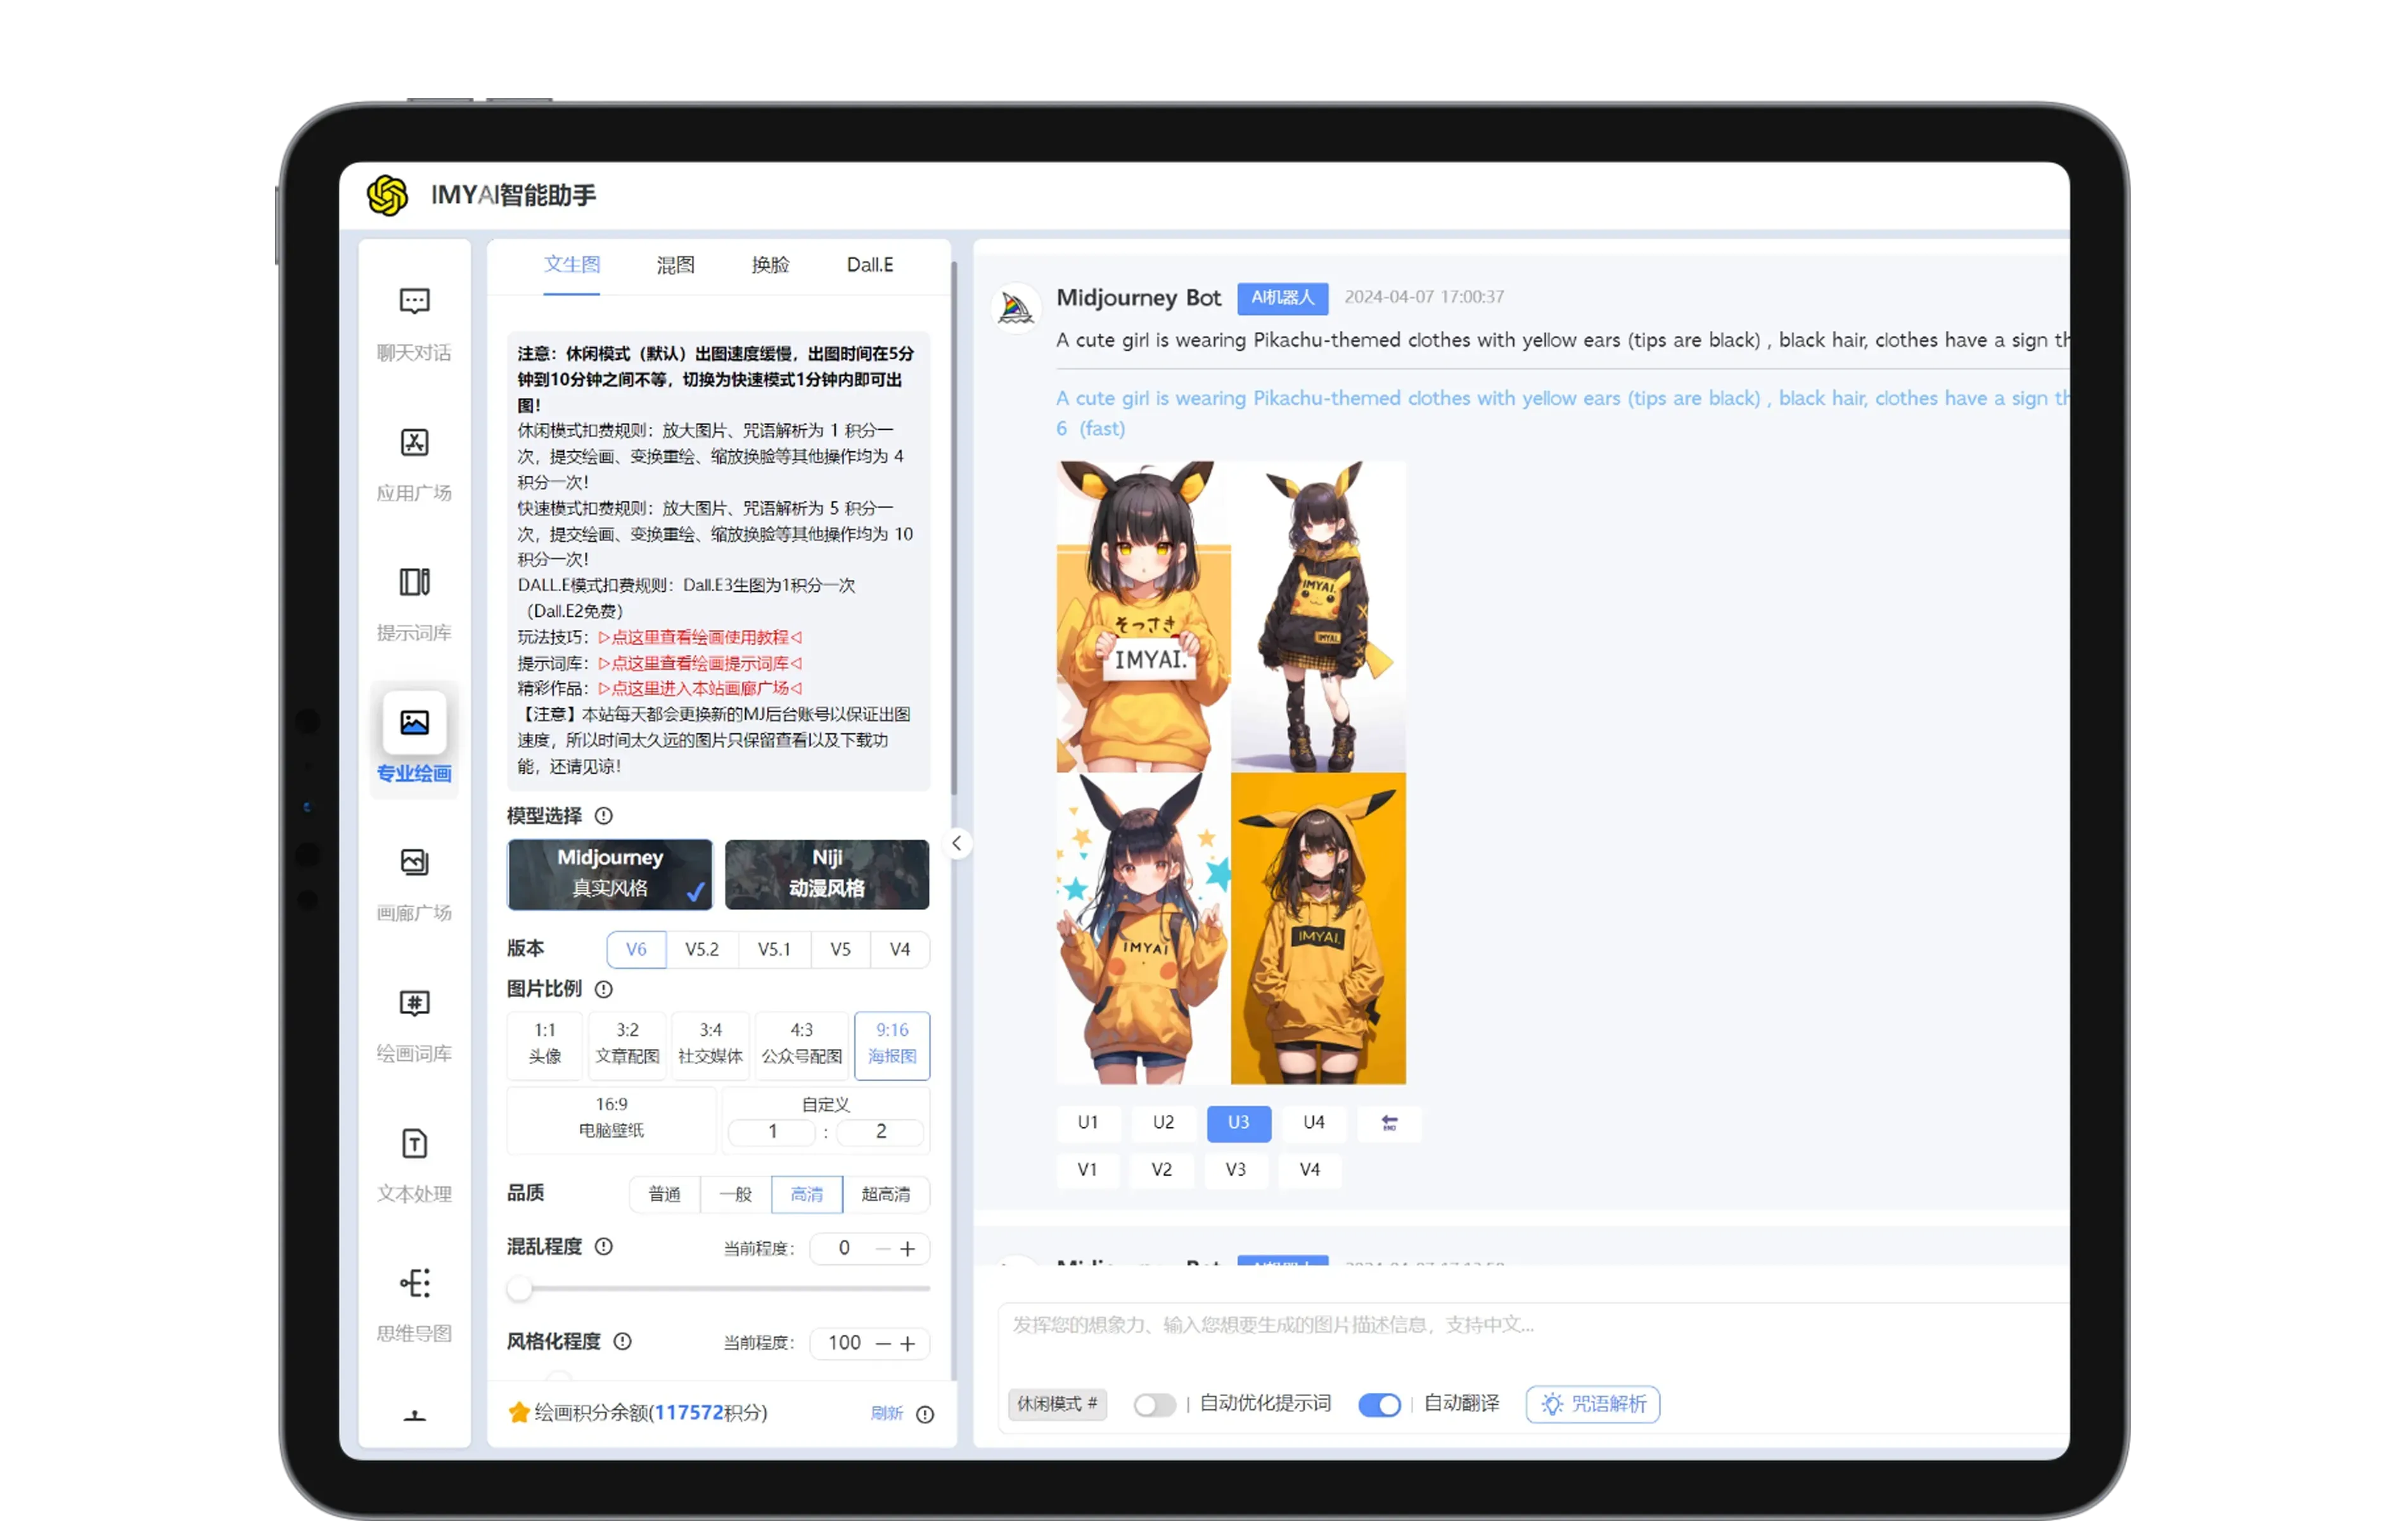Select version V5.1

pos(774,949)
